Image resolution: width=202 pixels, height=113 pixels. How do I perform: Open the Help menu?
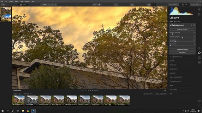(33, 1)
